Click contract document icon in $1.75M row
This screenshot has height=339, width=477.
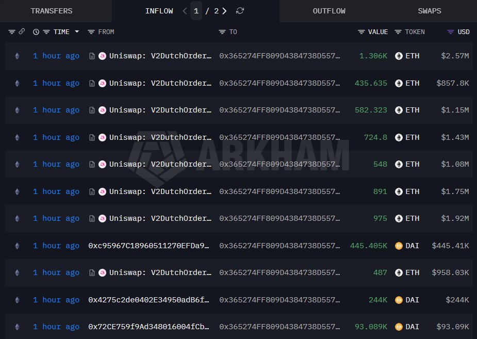click(92, 192)
